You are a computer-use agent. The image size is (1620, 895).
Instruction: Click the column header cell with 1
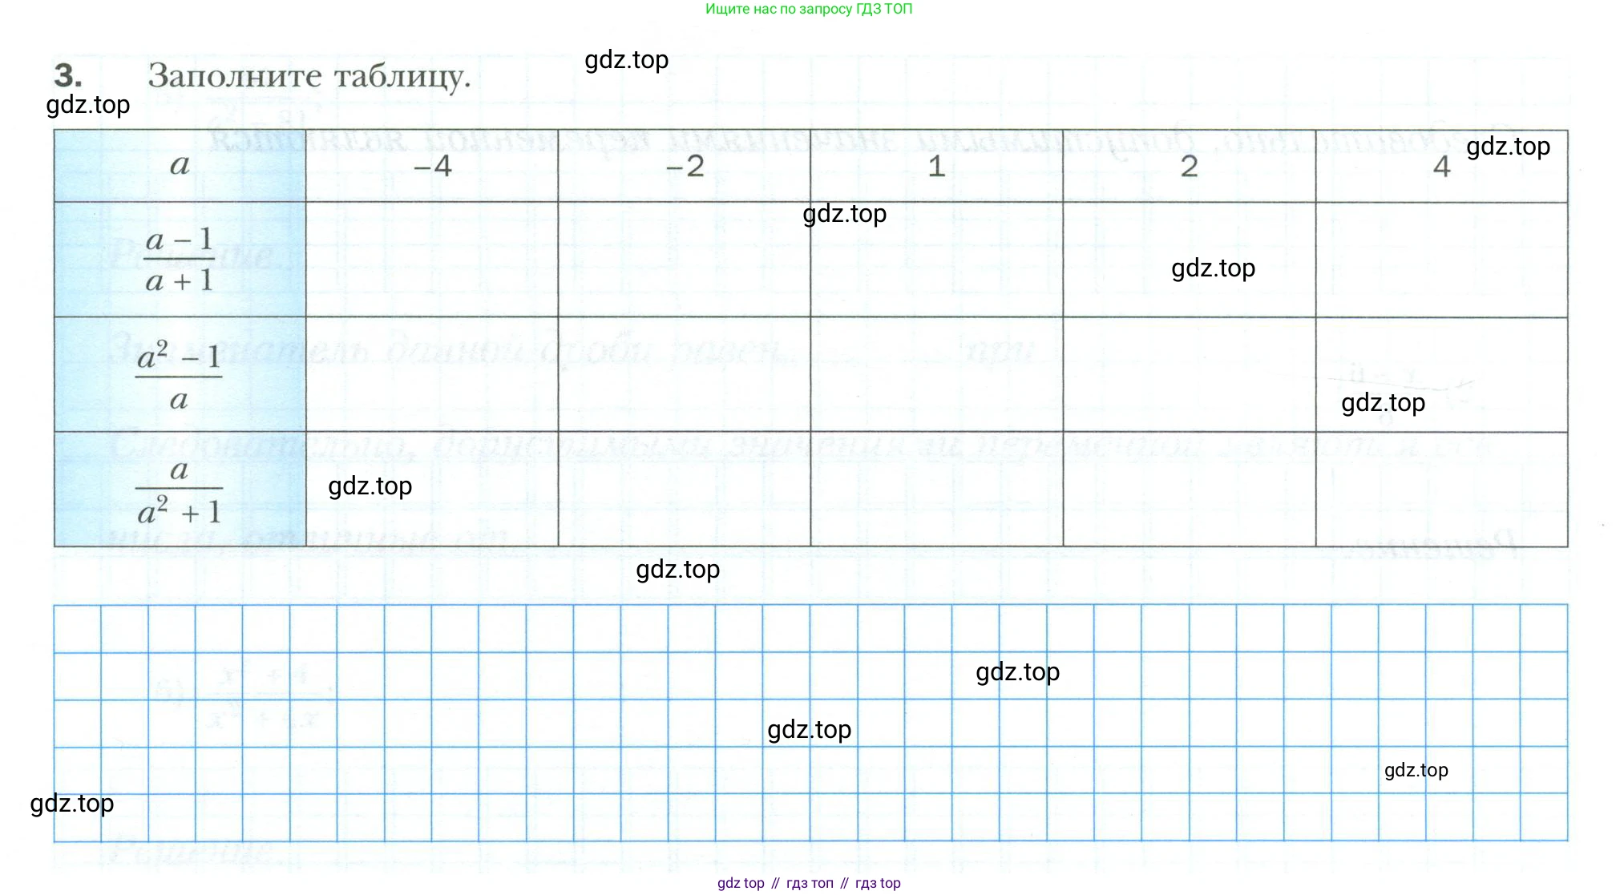tap(937, 166)
